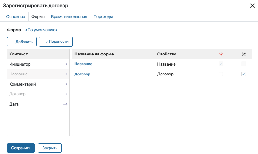Screen dimensions: 258x154
Task: Open the Название link in the form table
Action: coord(83,64)
